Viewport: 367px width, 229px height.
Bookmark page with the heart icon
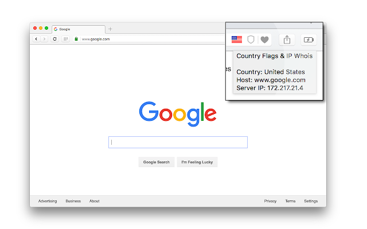point(264,40)
